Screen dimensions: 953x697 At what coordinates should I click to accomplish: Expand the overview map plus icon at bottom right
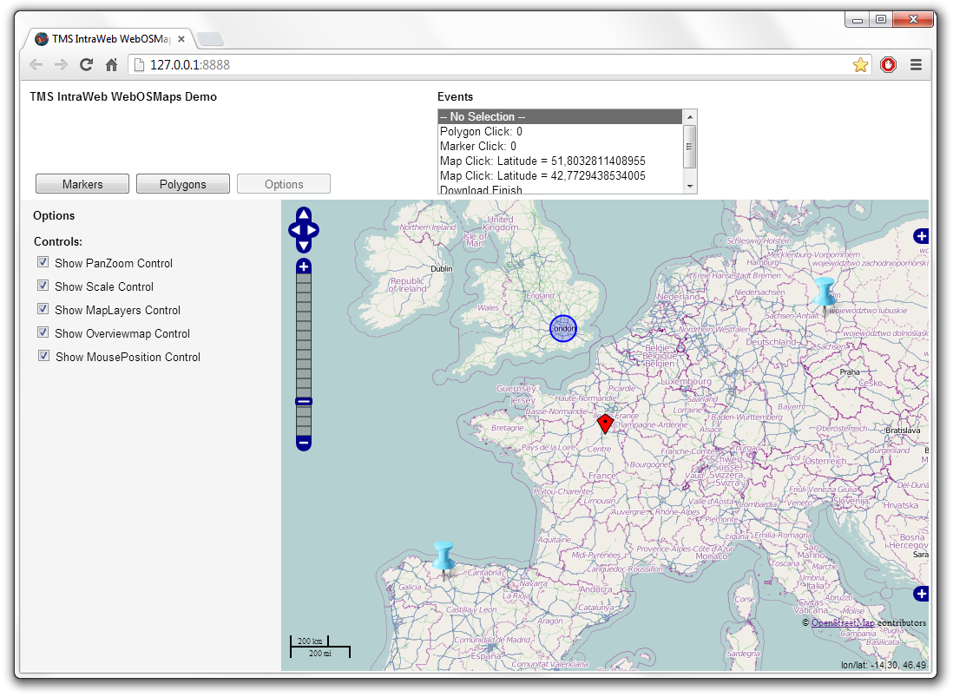(921, 594)
